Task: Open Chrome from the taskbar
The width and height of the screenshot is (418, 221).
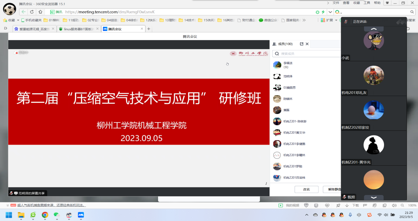Action: (x=45, y=215)
